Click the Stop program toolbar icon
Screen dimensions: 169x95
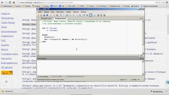pyautogui.click(x=77, y=15)
